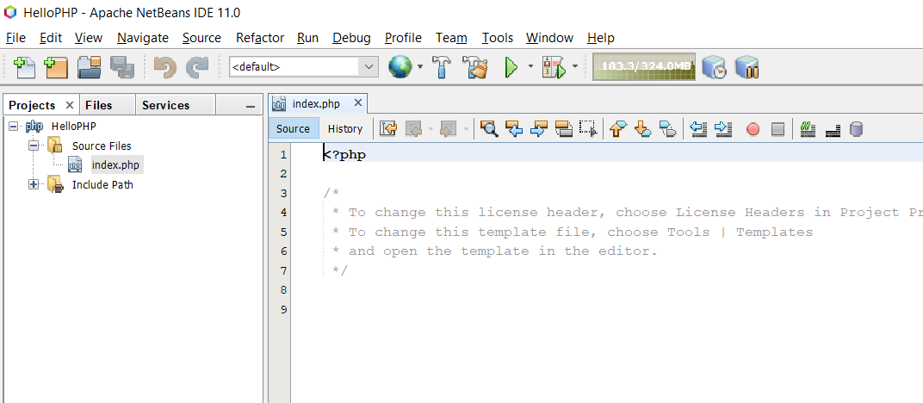The width and height of the screenshot is (923, 403).
Task: Click the Find Selection magnifier icon
Action: [x=489, y=128]
